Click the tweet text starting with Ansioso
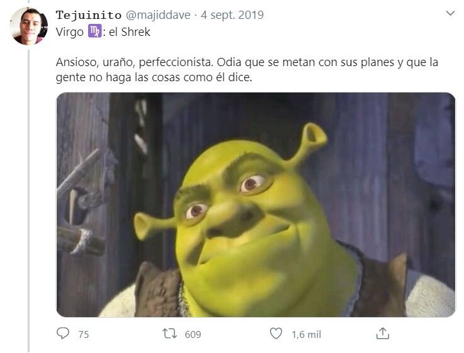464x353 pixels. tap(247, 70)
